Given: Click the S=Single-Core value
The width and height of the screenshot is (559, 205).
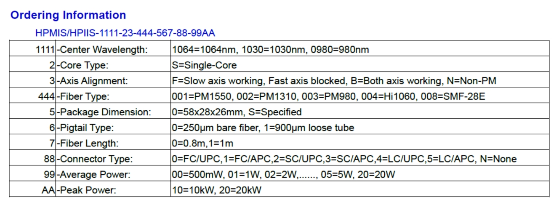Looking at the screenshot, I should tap(204, 65).
